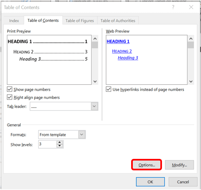The image size is (201, 190).
Task: Disable Use hyperlinks instead of page numbers
Action: 109,89
